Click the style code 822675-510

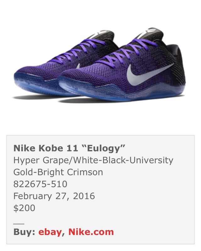(40, 184)
